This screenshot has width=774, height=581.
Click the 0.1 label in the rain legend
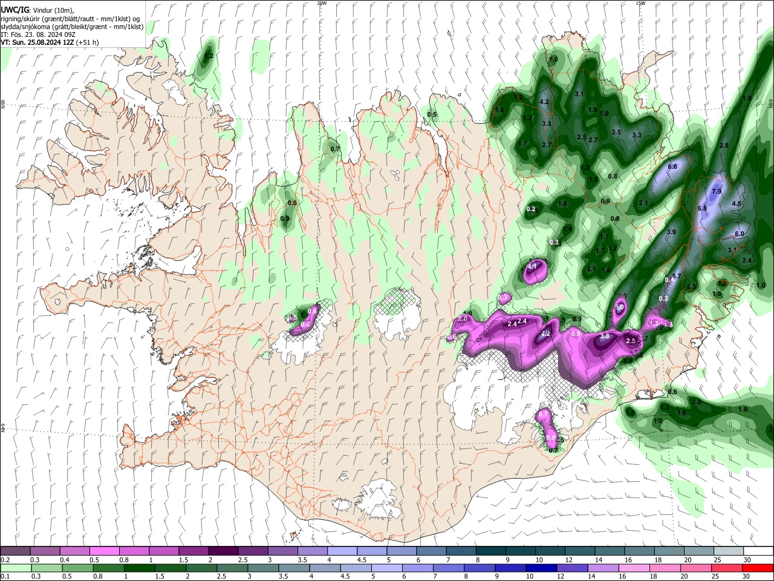(x=5, y=577)
